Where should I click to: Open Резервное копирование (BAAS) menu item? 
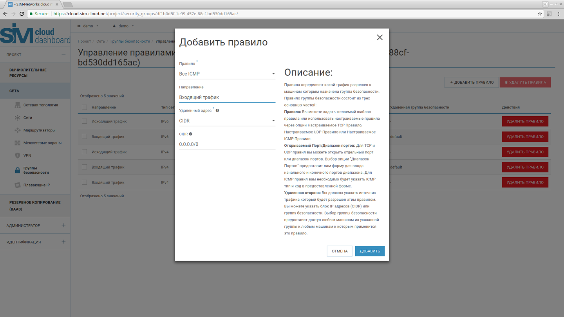(35, 205)
